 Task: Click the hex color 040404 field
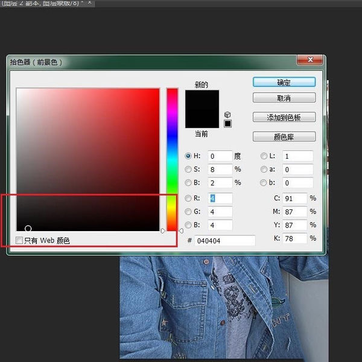click(225, 241)
